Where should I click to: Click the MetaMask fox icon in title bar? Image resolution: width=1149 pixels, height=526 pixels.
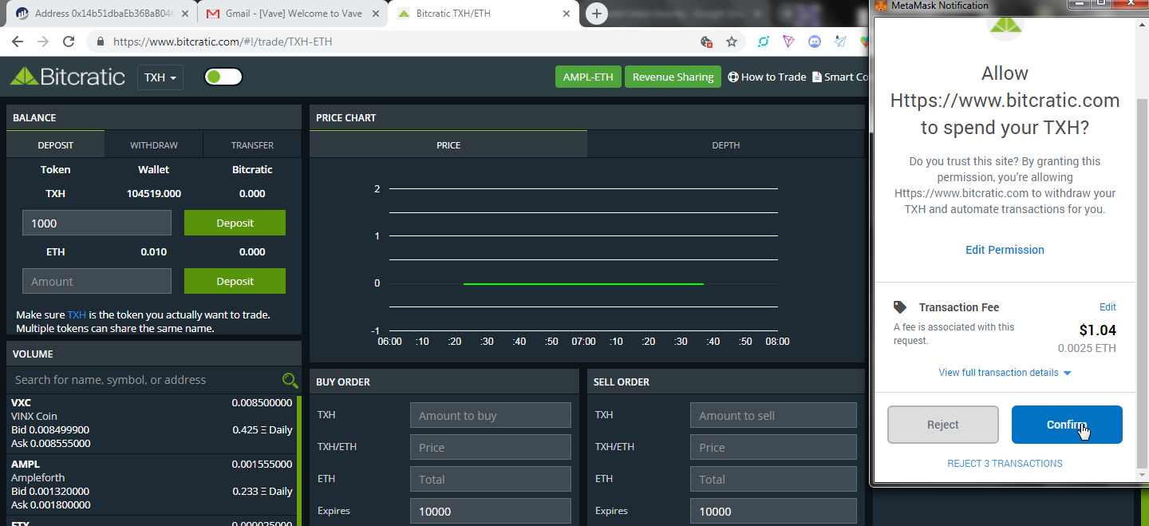tap(880, 6)
